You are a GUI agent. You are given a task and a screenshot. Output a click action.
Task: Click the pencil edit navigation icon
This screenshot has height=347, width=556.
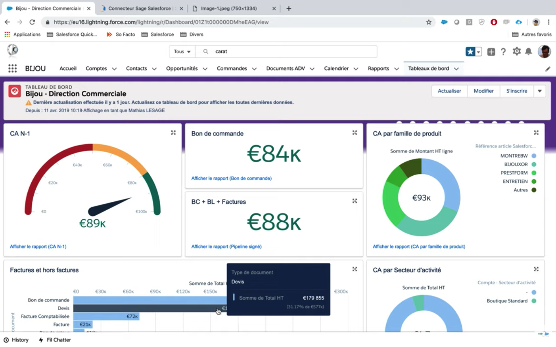(x=548, y=69)
